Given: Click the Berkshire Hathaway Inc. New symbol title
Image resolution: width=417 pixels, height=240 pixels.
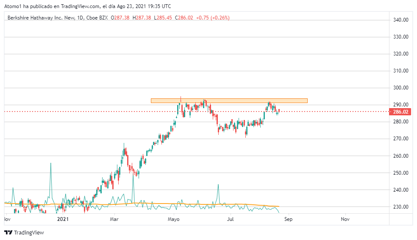Looking at the screenshot, I should [x=41, y=18].
